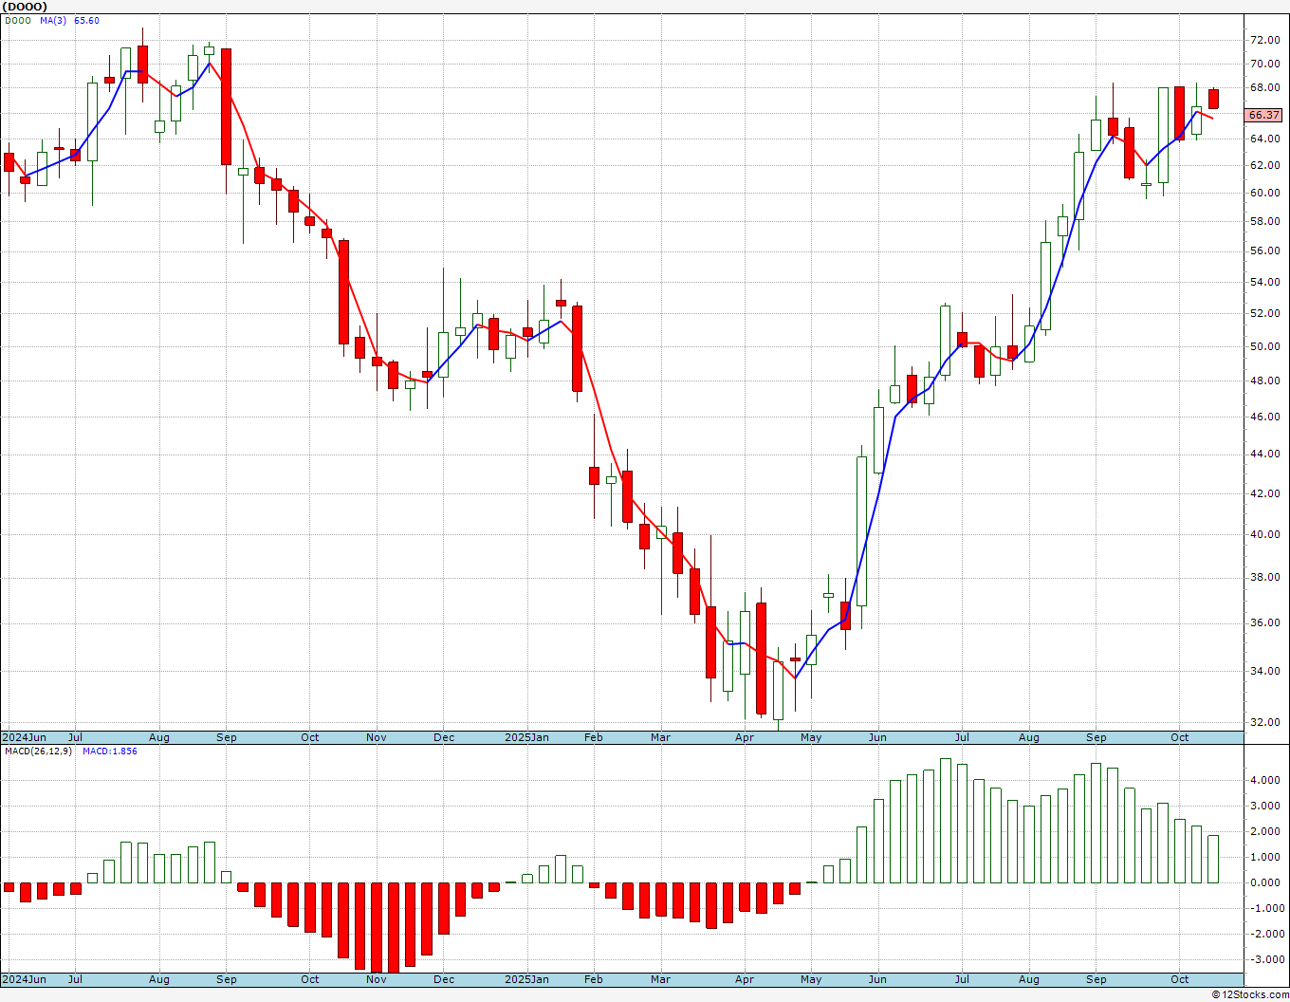Click the (DOOO) chart title
The height and width of the screenshot is (1002, 1290).
26,7
